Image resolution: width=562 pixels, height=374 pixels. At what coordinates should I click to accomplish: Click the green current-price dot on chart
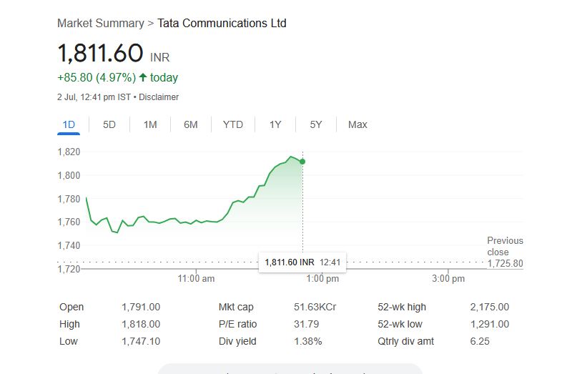[302, 162]
